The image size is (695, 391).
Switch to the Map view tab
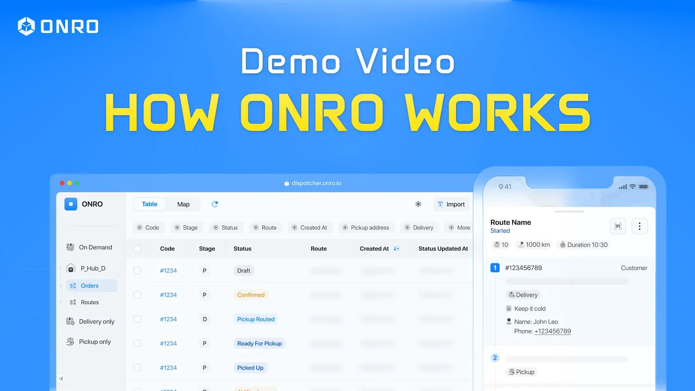pyautogui.click(x=184, y=204)
